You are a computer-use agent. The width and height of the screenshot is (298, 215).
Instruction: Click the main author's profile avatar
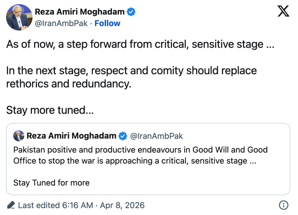[x=19, y=17]
